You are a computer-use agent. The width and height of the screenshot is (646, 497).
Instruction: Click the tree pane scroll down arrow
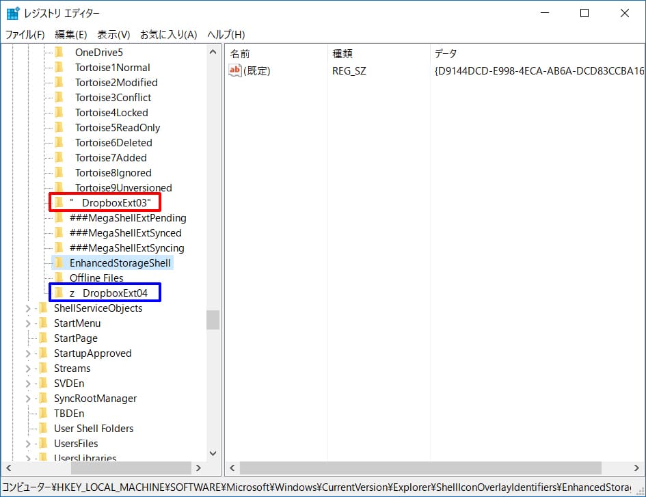click(213, 453)
